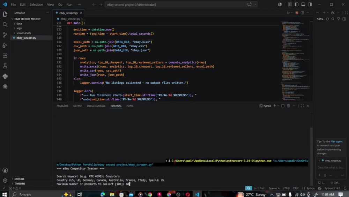Open the Selection menu
Screen dimensions: 349x197
(36, 5)
